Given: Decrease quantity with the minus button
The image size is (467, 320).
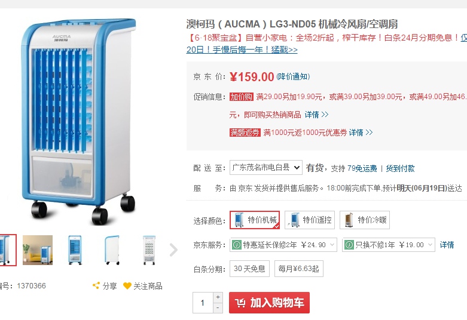Looking at the screenshot, I should coord(218,308).
